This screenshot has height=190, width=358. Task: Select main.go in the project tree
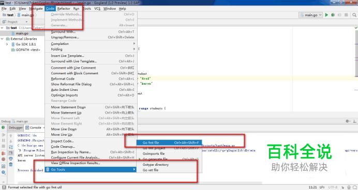(x=22, y=34)
